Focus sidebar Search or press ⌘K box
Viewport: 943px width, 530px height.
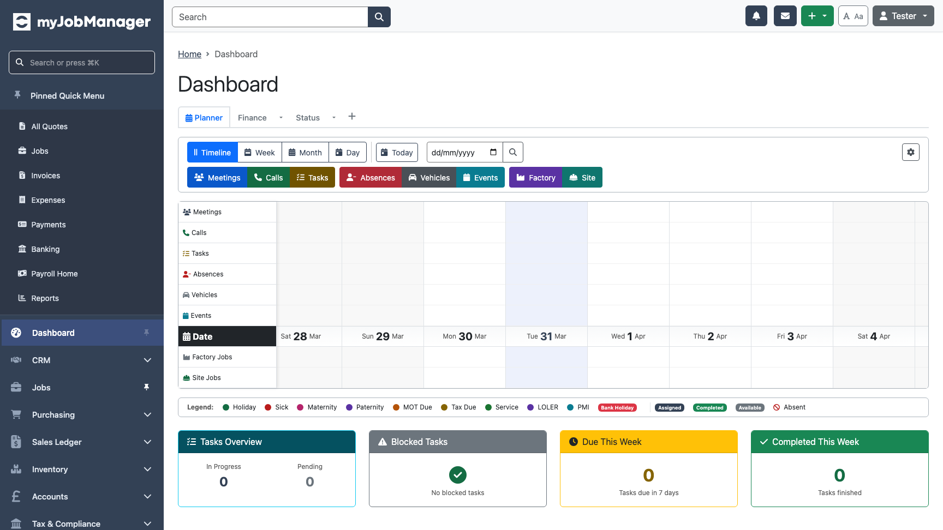click(82, 62)
